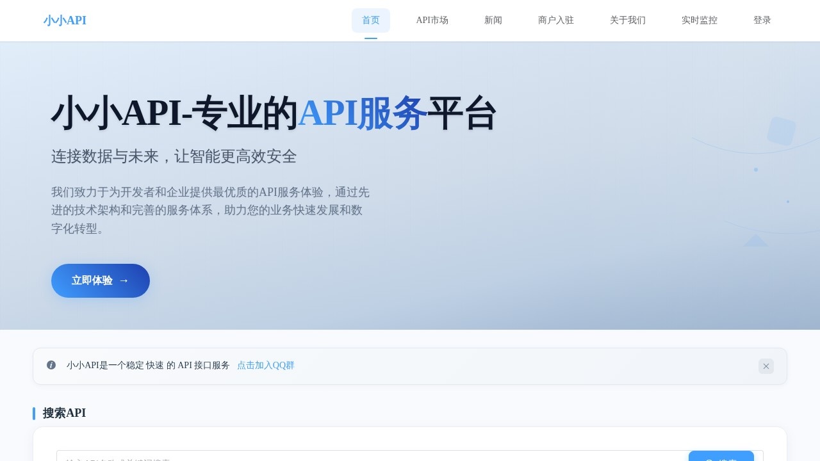Viewport: 820px width, 461px height.
Task: Click the hero title 小小API-专业的API服务平台
Action: click(274, 113)
